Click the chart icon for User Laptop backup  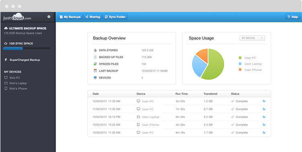pos(264,117)
